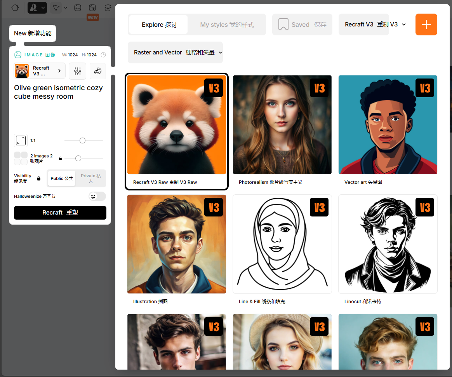The height and width of the screenshot is (377, 452).
Task: Adjust the number of images slider
Action: 78,158
